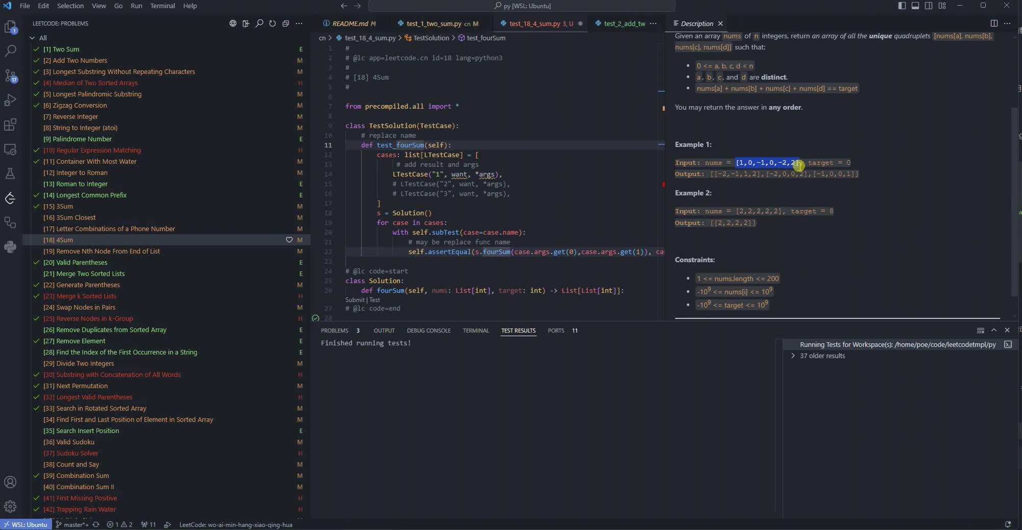This screenshot has width=1022, height=530.
Task: Toggle the primary side bar visibility
Action: [x=902, y=6]
